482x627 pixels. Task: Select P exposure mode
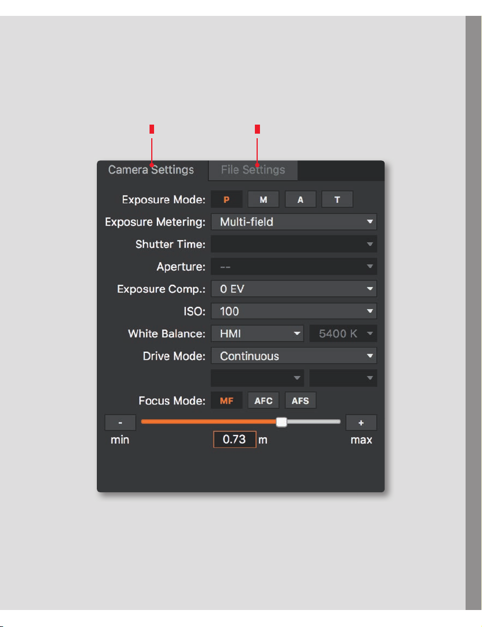(227, 199)
